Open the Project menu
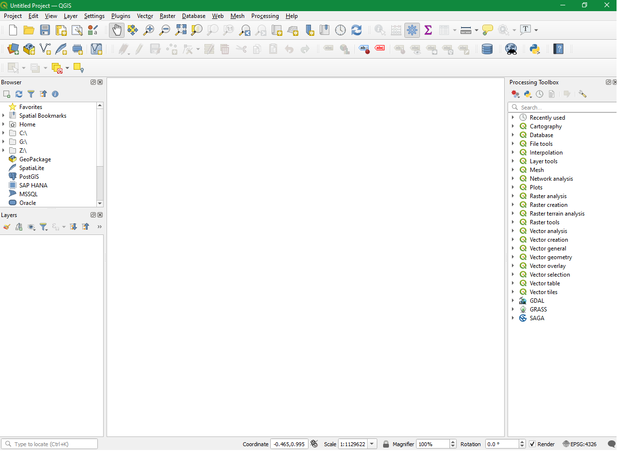The image size is (618, 451). point(13,16)
